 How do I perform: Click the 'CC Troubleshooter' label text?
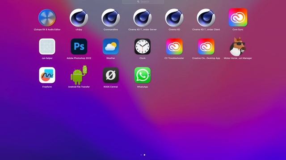coord(174,58)
